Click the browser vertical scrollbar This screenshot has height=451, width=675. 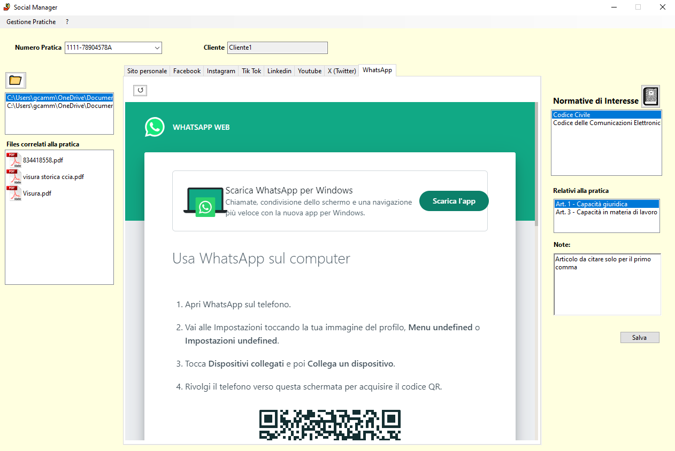(536, 164)
